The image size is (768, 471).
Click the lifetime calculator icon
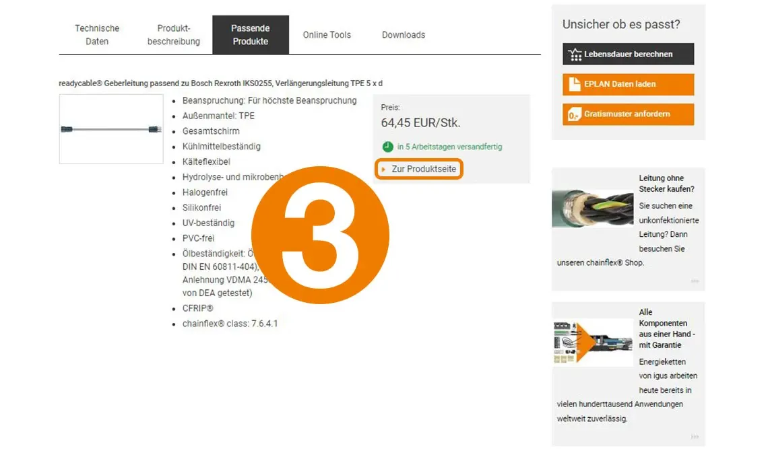pyautogui.click(x=575, y=55)
